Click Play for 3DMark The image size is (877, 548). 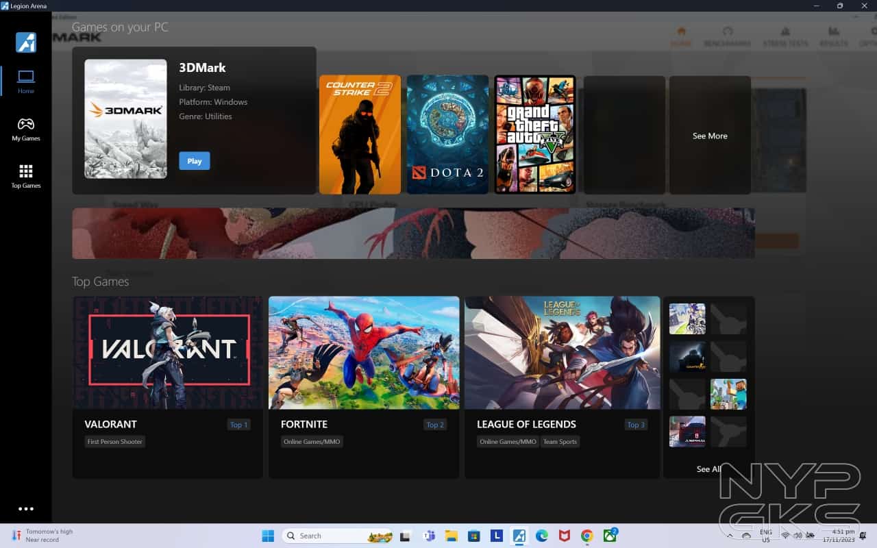pyautogui.click(x=195, y=161)
